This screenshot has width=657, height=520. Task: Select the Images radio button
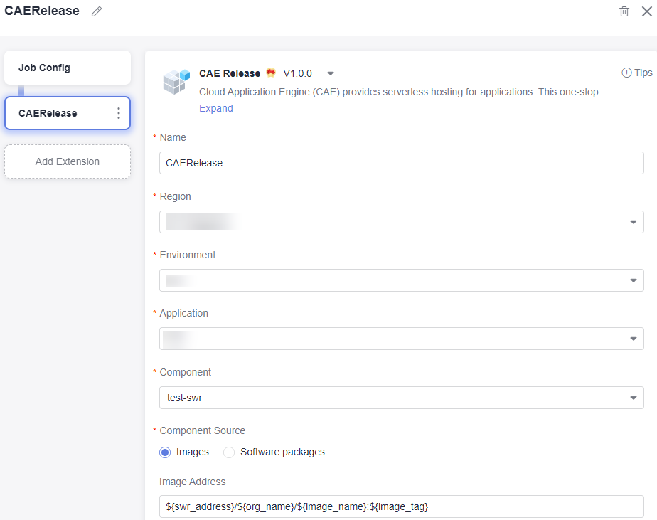[x=165, y=452]
